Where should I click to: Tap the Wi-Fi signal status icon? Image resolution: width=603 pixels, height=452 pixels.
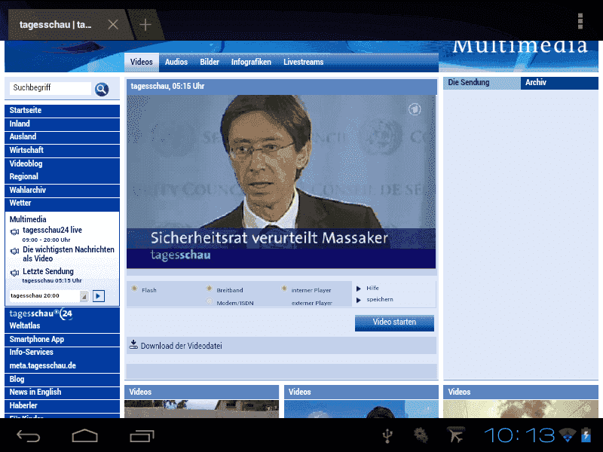[568, 435]
